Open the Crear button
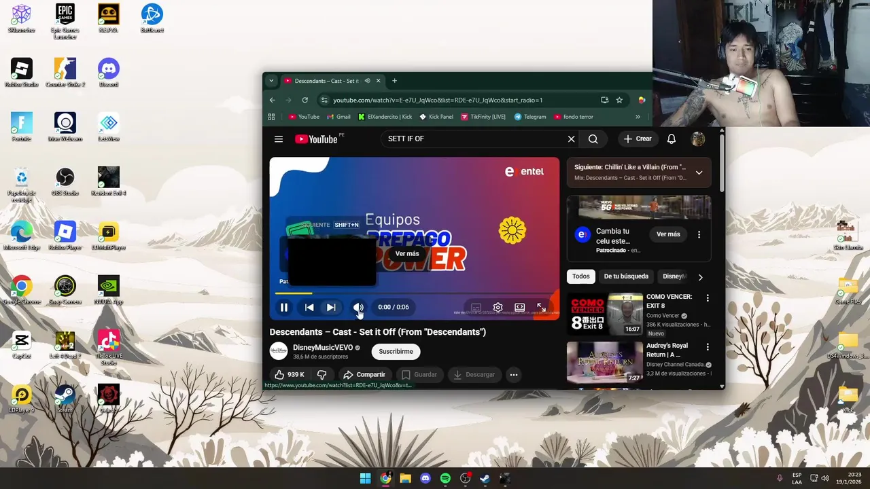 638,139
